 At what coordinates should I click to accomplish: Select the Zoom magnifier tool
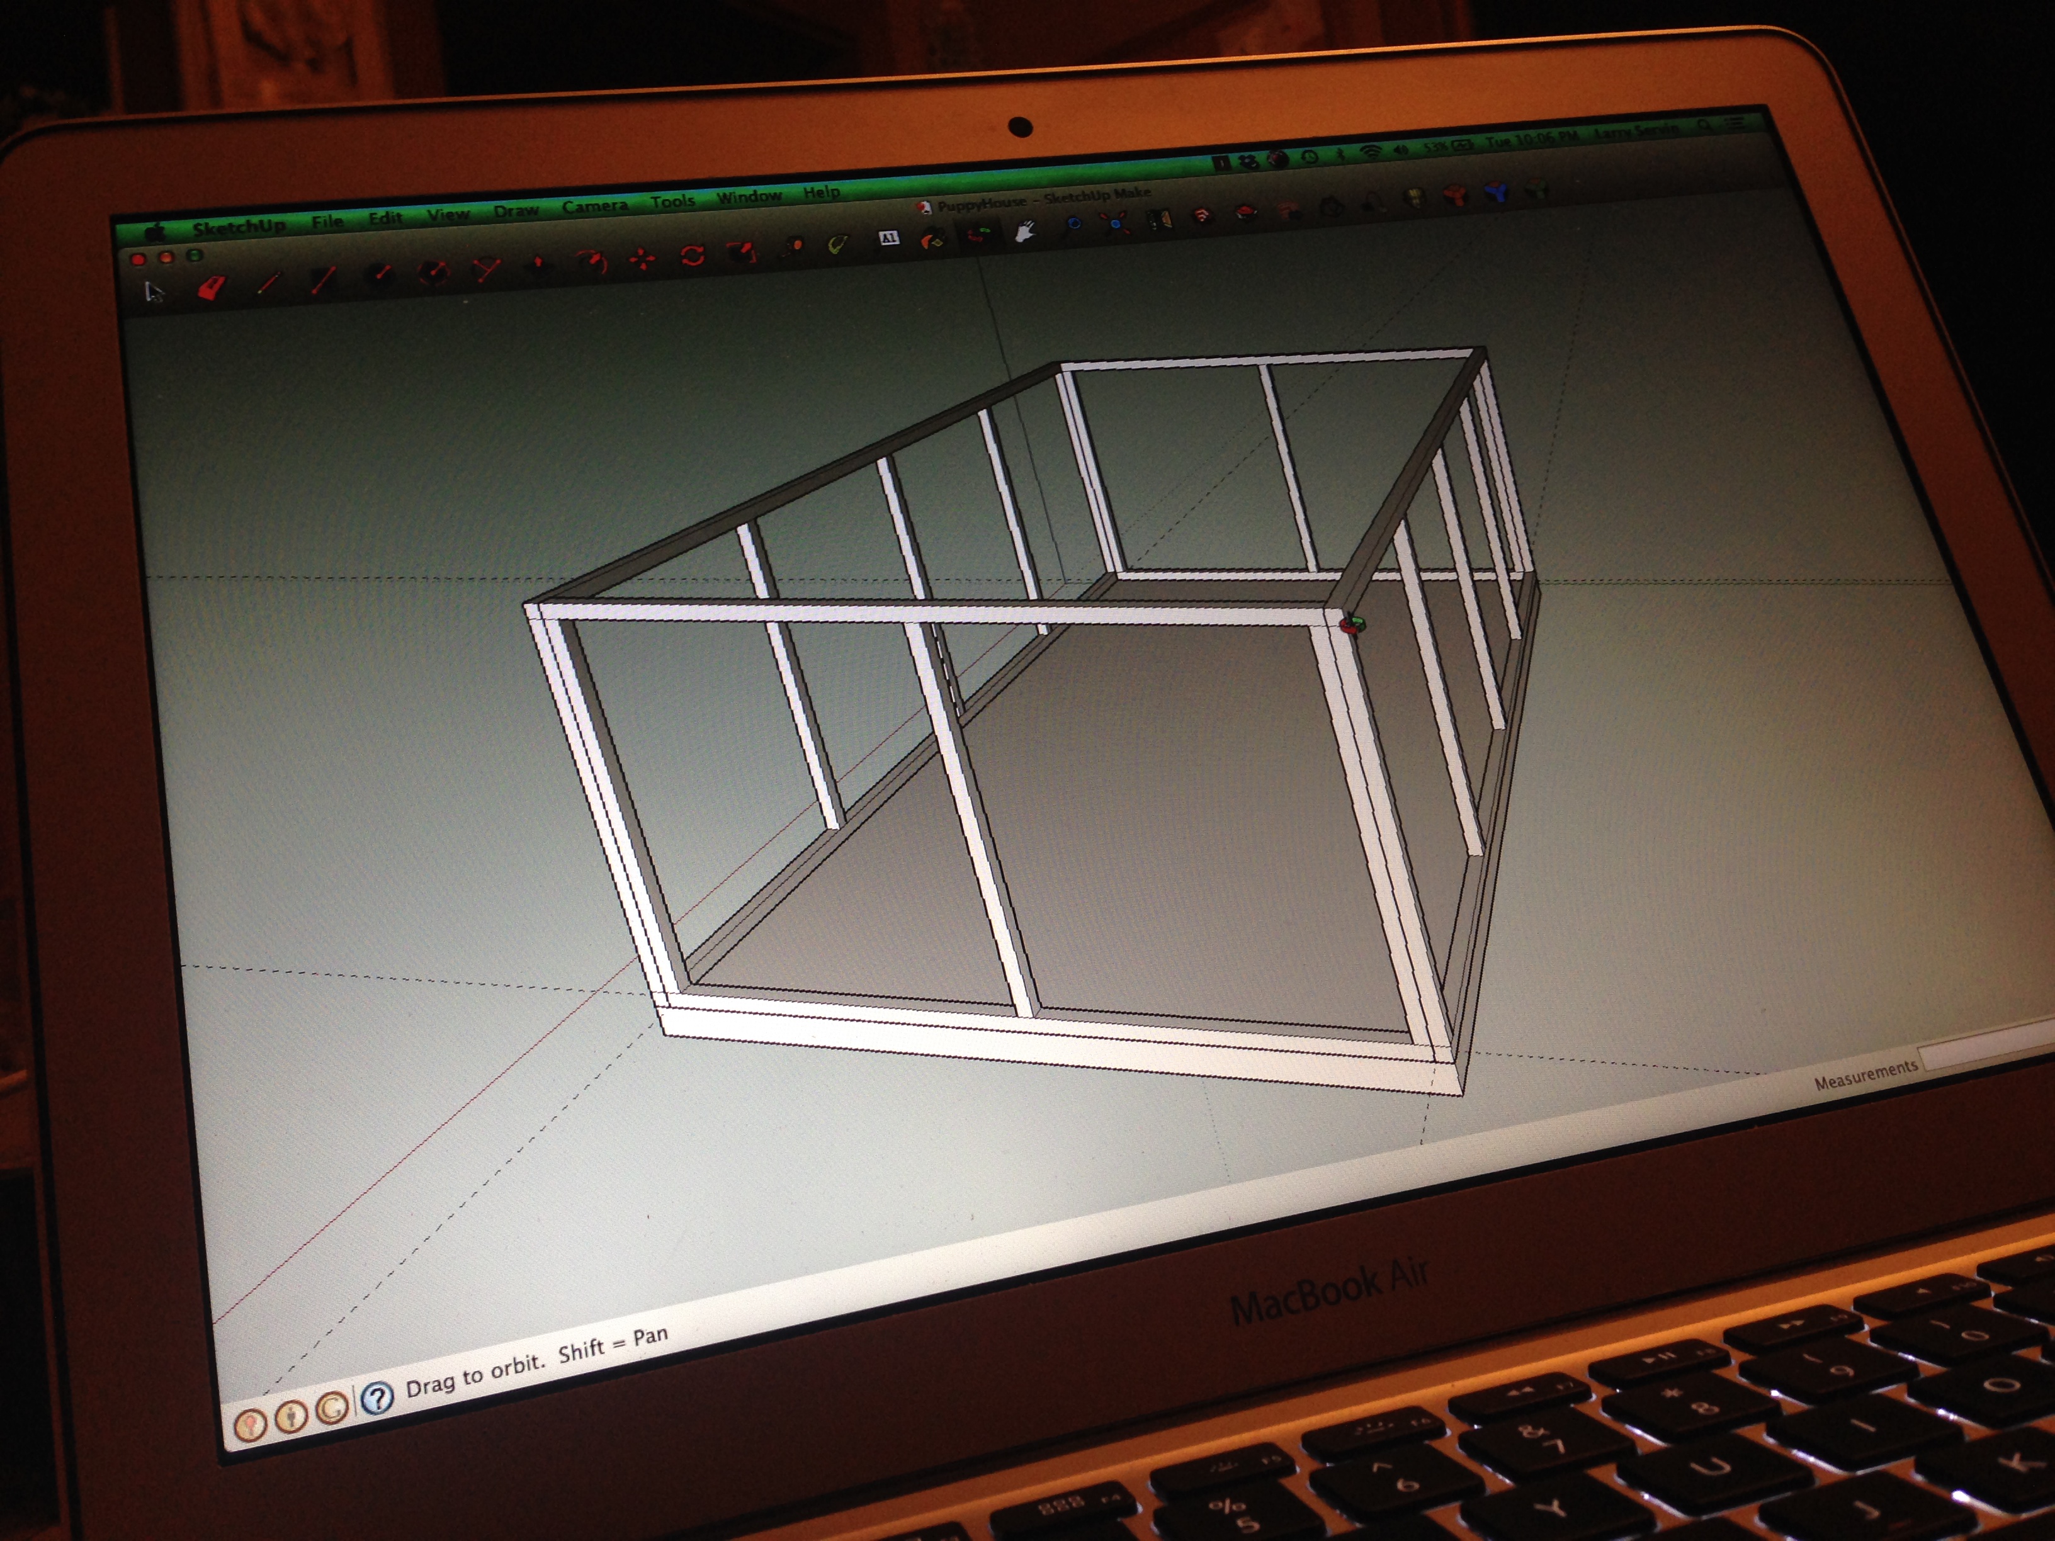coord(1072,227)
